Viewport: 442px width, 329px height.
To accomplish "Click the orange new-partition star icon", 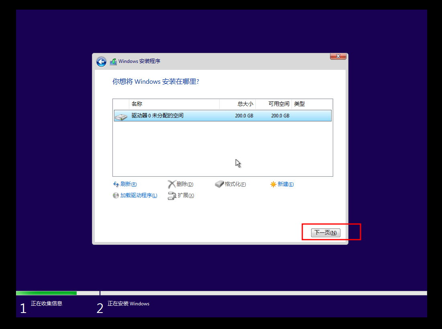I will [273, 184].
